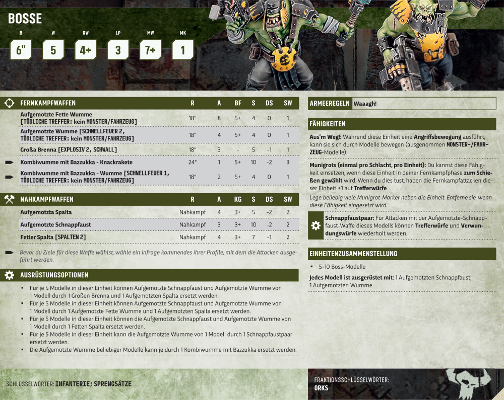Click attacks value 8 of Fette Wumme

(x=219, y=118)
